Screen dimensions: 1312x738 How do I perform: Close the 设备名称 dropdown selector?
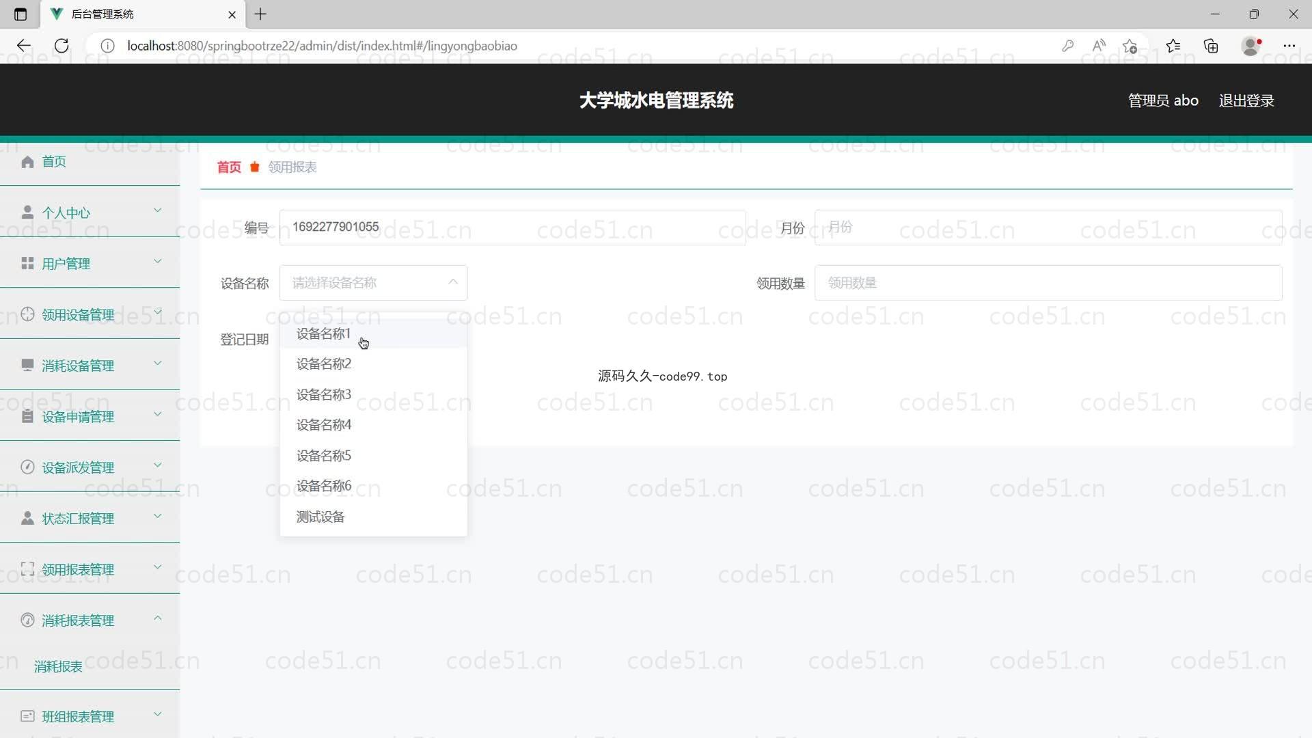coord(373,283)
